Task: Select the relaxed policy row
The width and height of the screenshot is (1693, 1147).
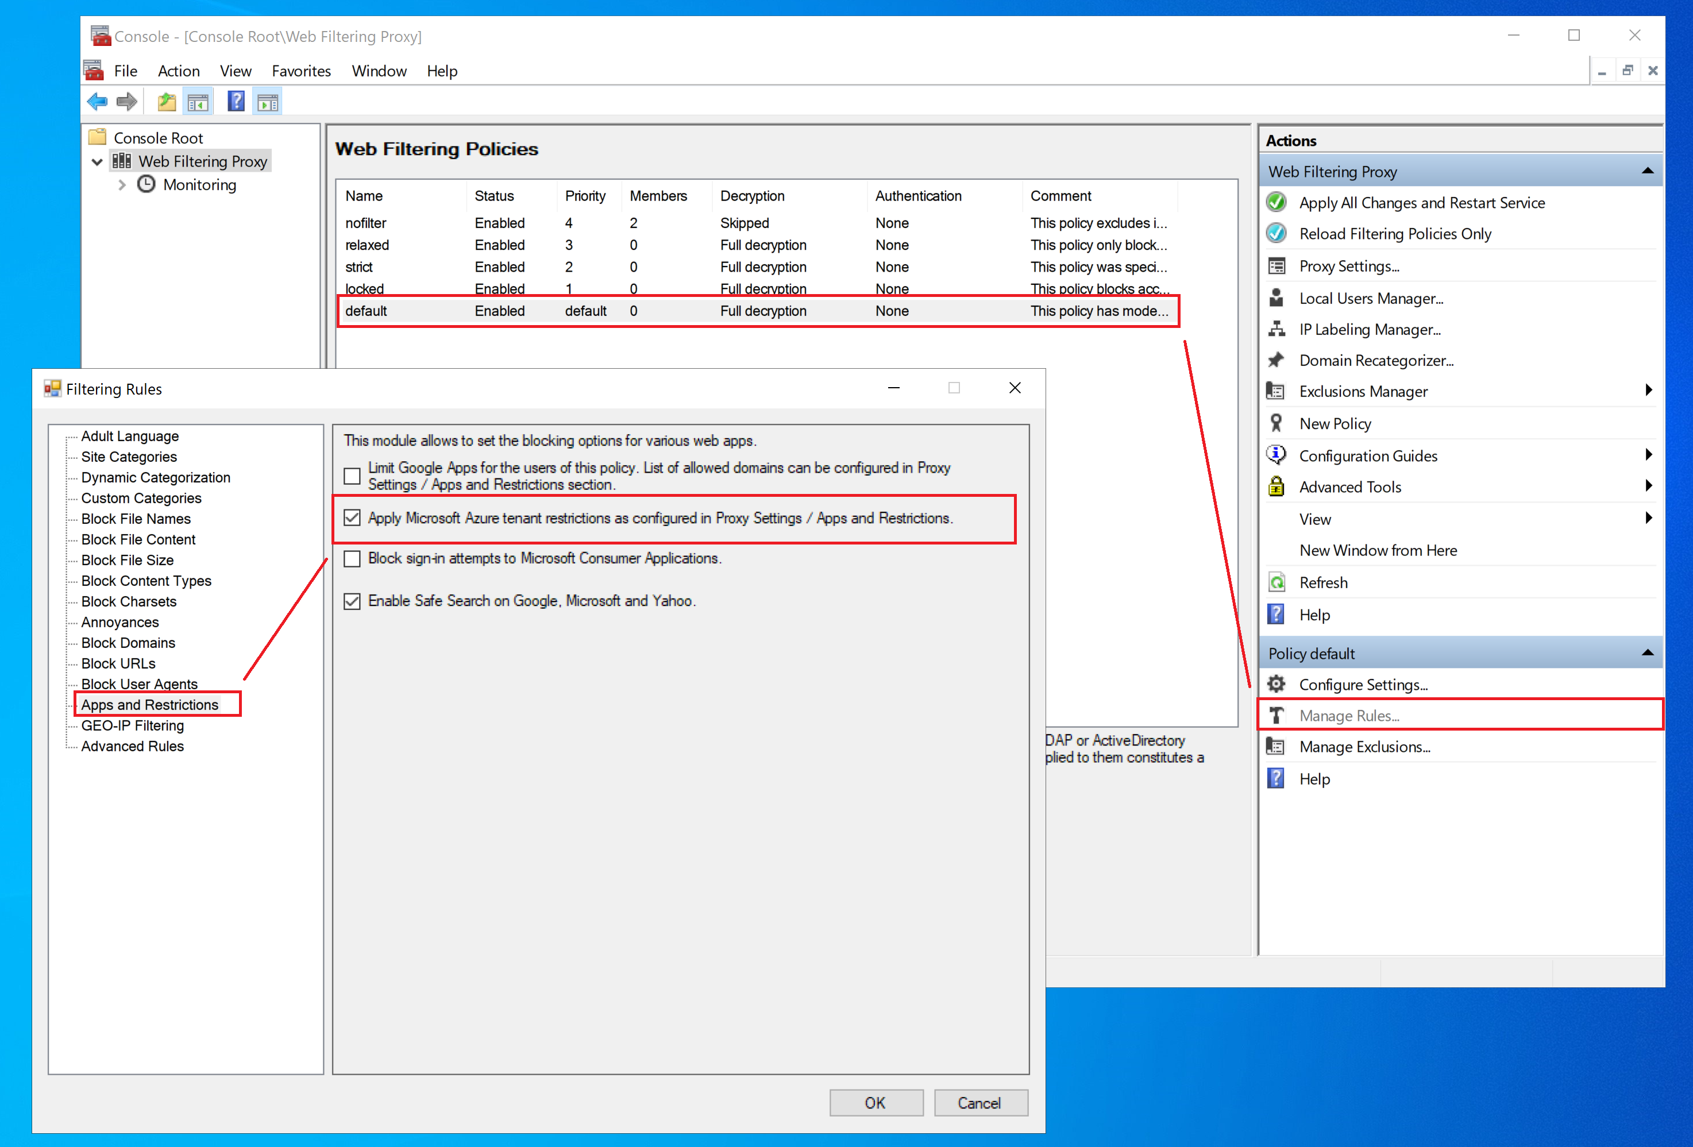Action: coord(758,245)
